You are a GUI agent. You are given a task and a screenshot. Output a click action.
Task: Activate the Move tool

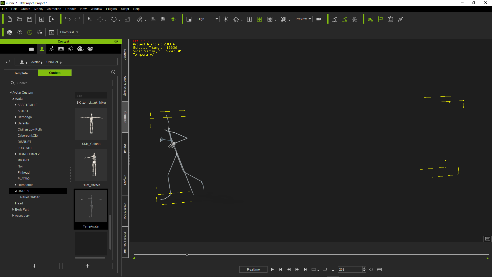click(100, 19)
